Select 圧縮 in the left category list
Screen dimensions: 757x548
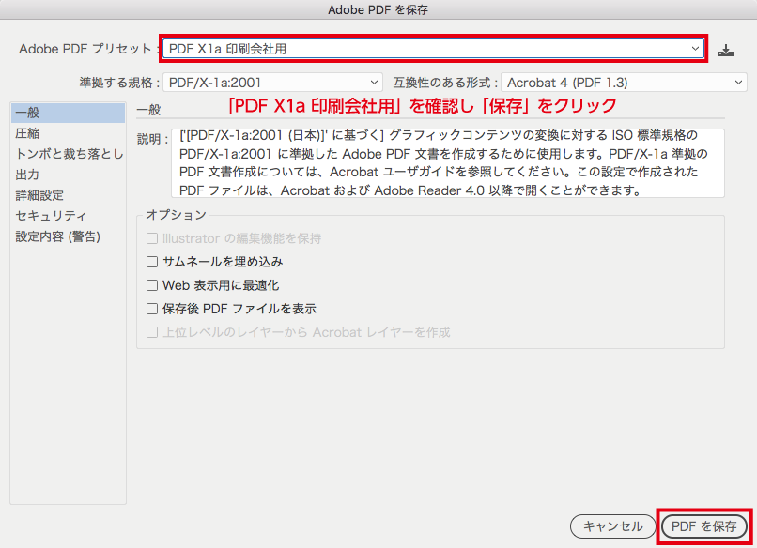pyautogui.click(x=68, y=133)
